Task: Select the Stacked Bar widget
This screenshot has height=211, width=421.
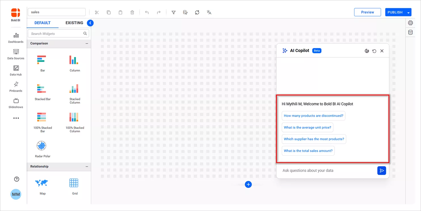Action: [43, 92]
